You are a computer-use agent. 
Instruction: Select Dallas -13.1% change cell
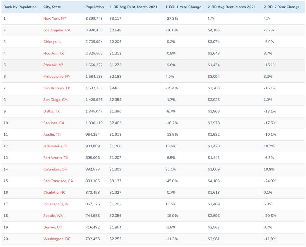(270, 111)
